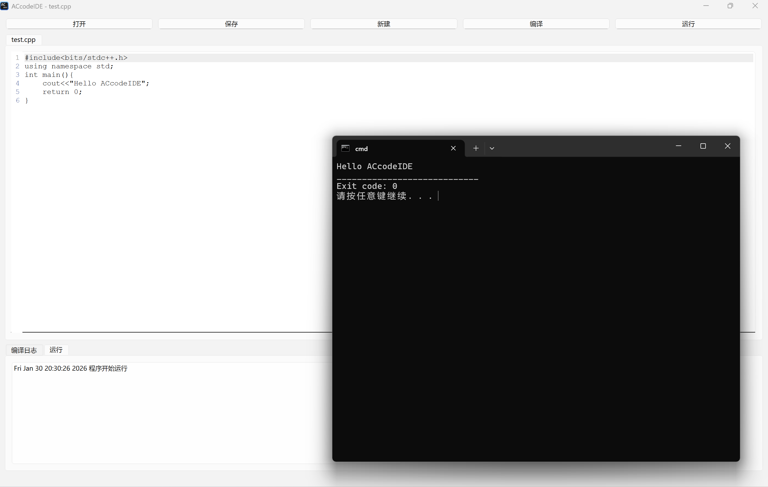Minimize the ACcodeIDE window
768x487 pixels.
pos(706,6)
